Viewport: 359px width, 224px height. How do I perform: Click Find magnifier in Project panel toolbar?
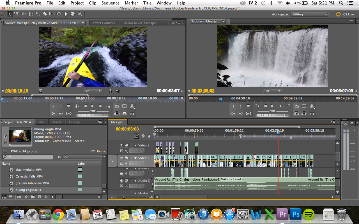(x=26, y=197)
